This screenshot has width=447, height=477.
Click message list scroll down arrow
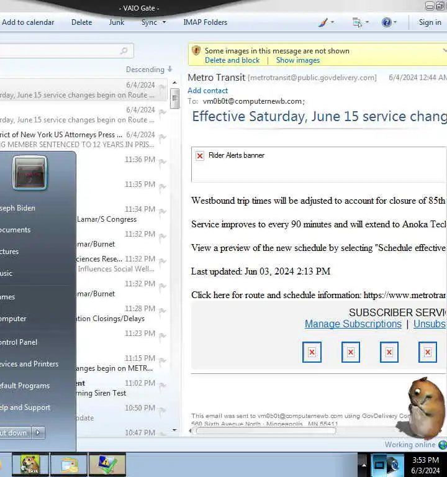174,430
